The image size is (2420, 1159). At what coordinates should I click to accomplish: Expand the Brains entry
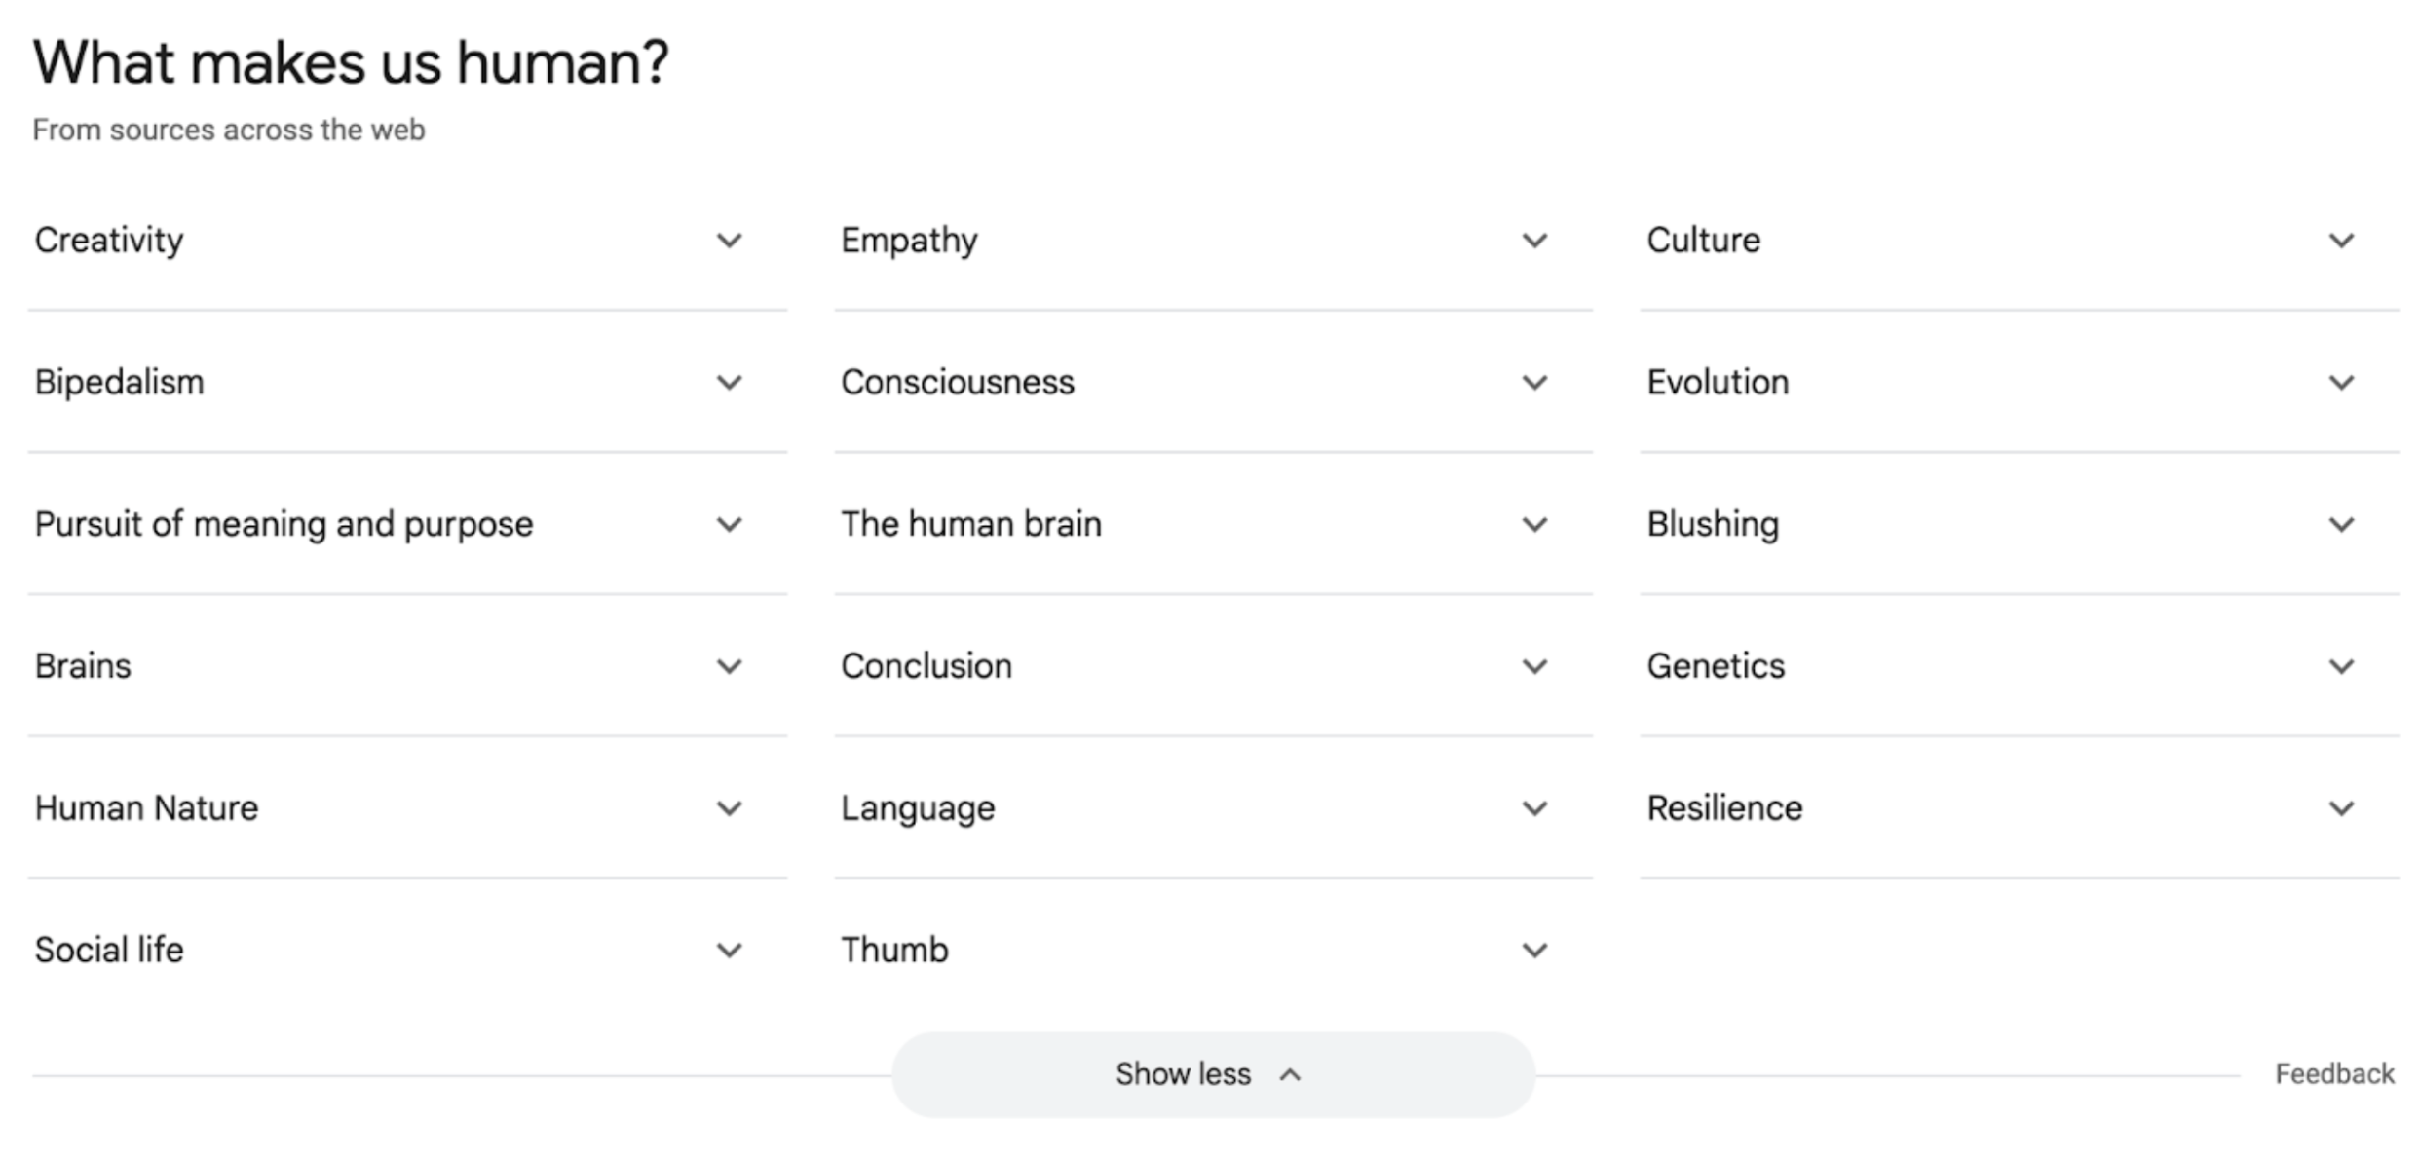(x=730, y=666)
